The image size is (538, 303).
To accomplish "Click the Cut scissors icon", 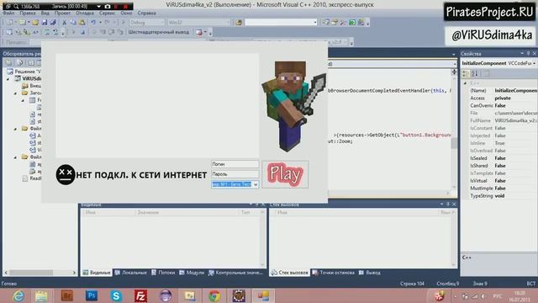I will pos(64,23).
